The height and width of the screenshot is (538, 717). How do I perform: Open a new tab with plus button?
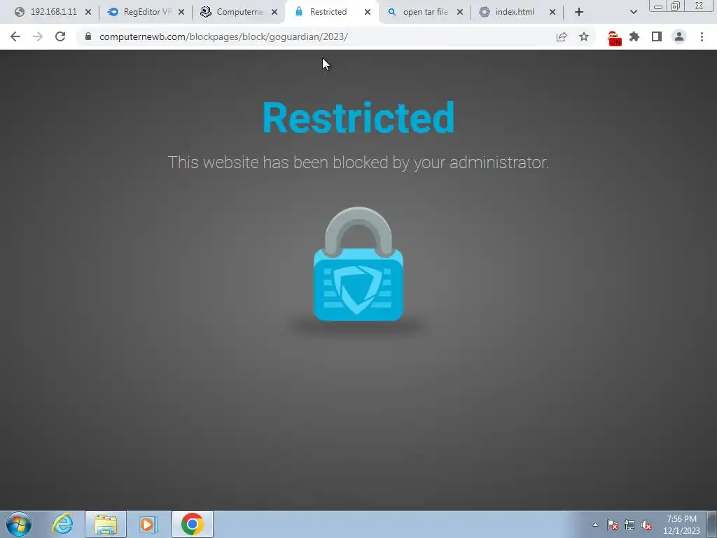(579, 12)
